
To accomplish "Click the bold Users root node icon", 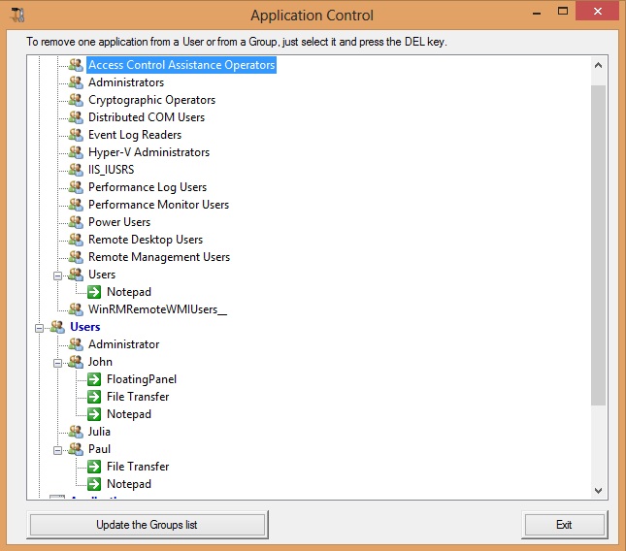I will (57, 327).
